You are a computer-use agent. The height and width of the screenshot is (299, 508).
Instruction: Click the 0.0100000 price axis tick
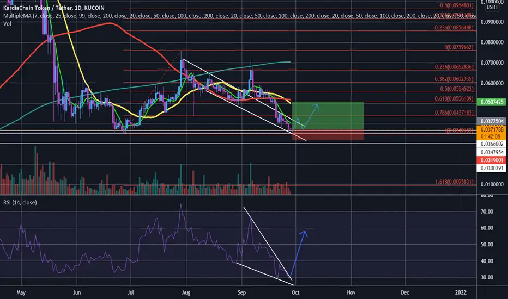tap(492, 185)
